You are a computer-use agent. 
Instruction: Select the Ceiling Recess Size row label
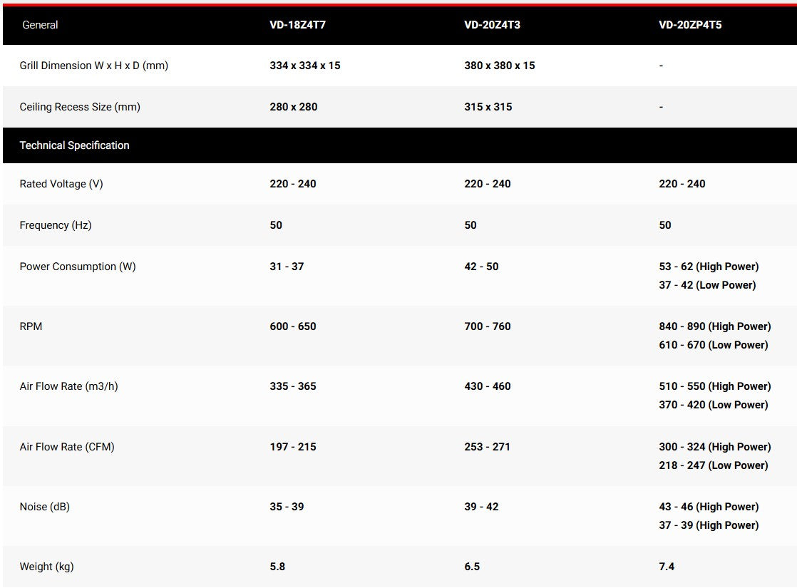[x=80, y=107]
